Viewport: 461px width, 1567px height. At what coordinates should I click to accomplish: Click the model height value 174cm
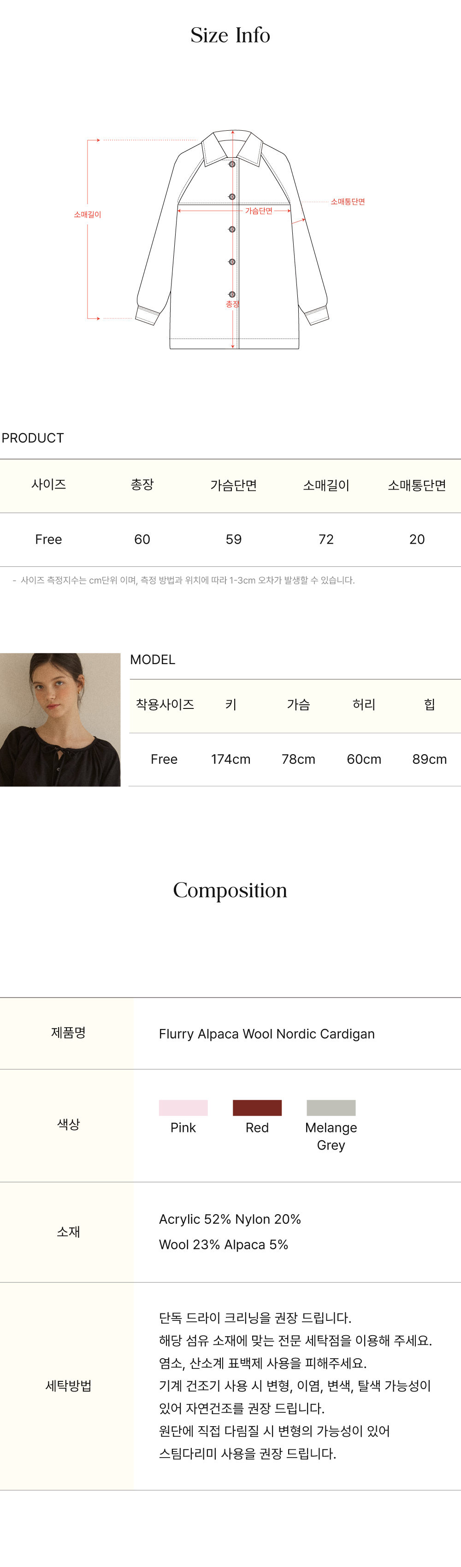click(231, 759)
